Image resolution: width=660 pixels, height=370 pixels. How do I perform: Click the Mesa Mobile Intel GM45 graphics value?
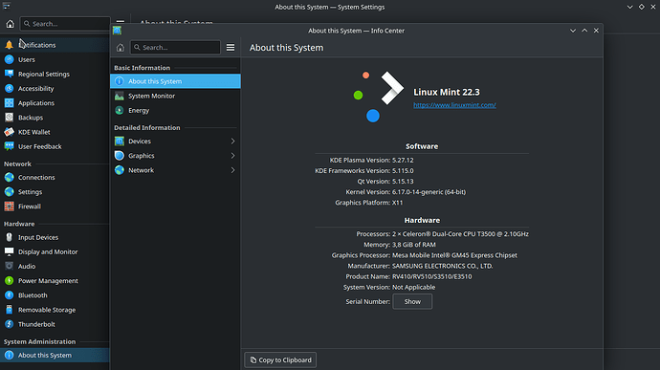(454, 255)
